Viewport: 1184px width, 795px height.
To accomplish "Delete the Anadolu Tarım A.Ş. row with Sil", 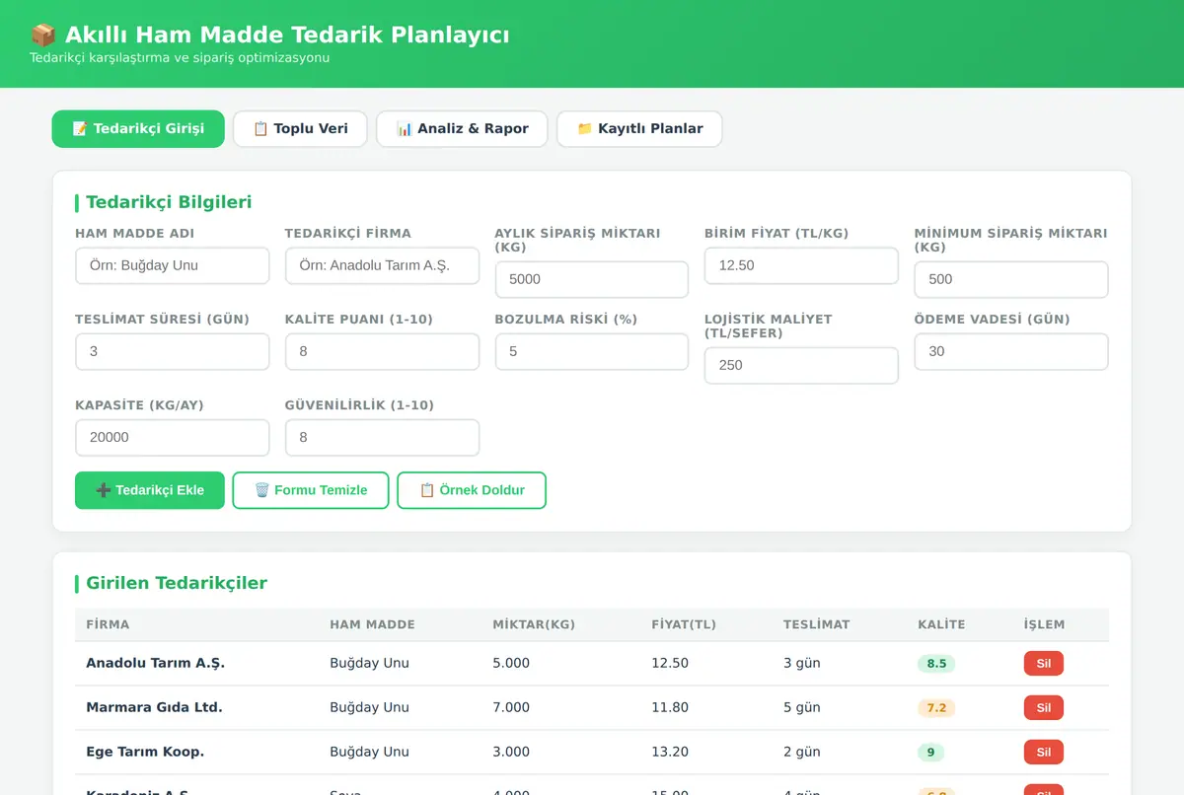I will (1043, 664).
